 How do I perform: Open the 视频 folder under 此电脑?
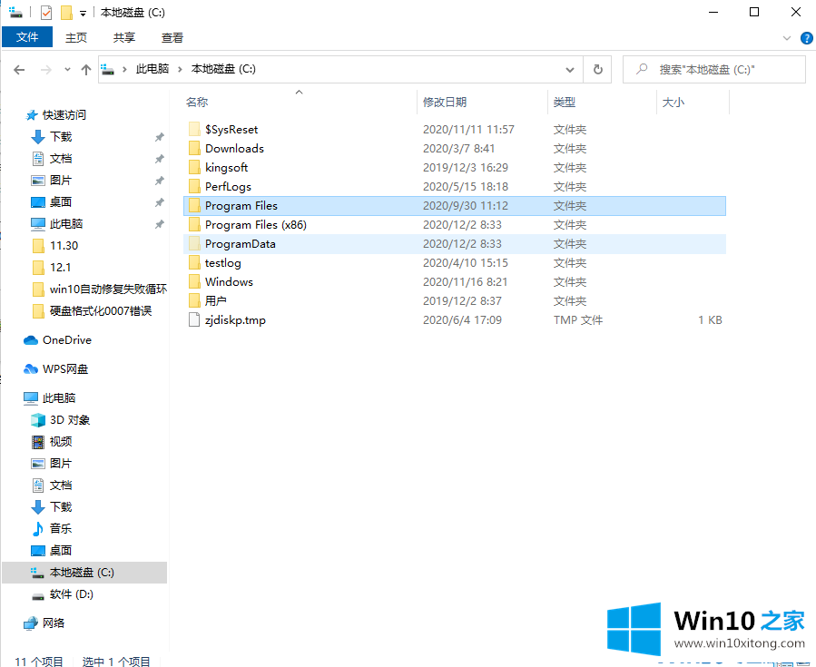tap(61, 442)
